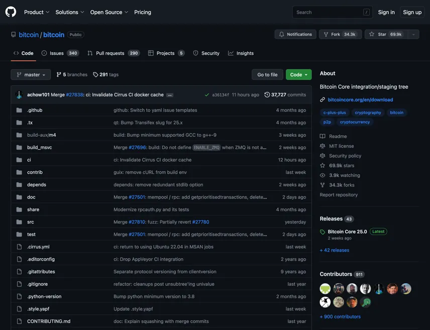This screenshot has width=430, height=330.
Task: Switch to the Issues tab
Action: pos(60,53)
